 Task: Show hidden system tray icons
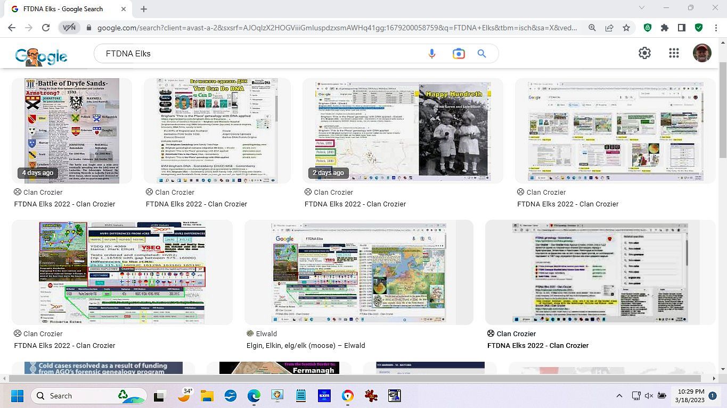tap(619, 396)
